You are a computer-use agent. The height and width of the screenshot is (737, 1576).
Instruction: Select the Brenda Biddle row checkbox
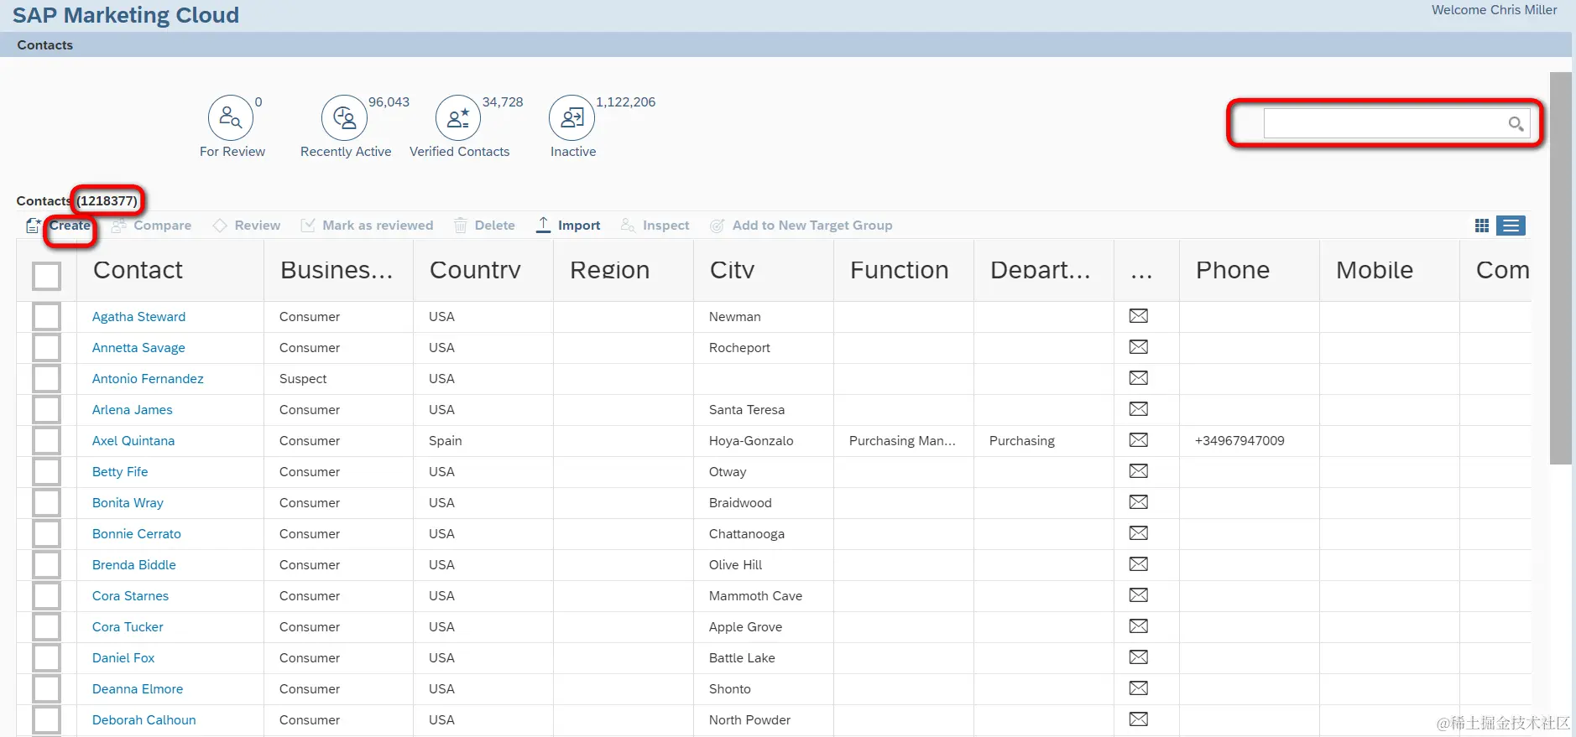click(46, 565)
